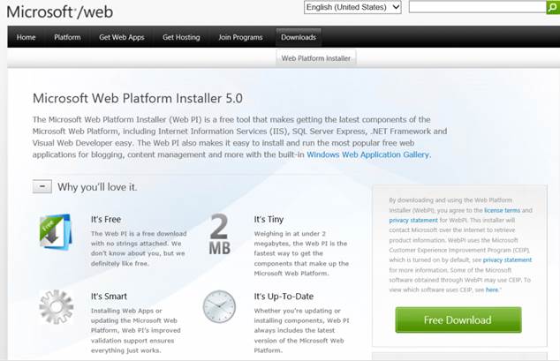This screenshot has width=560, height=361.
Task: Open the license terms link
Action: [x=502, y=210]
